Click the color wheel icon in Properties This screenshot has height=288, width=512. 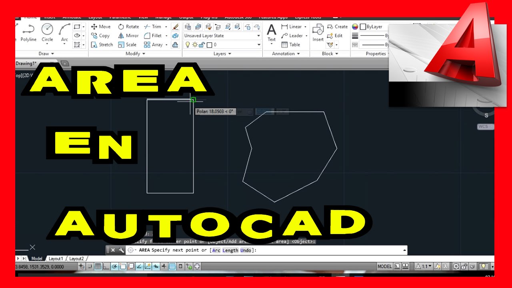[x=355, y=27]
